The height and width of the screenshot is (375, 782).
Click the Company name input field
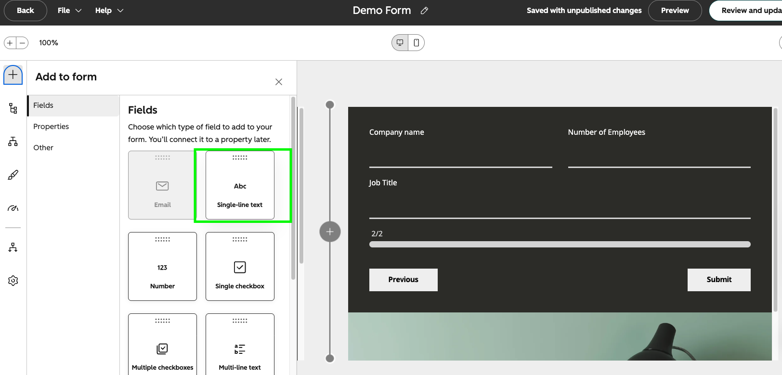(x=461, y=155)
